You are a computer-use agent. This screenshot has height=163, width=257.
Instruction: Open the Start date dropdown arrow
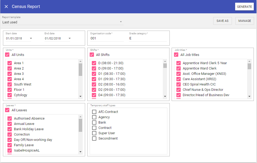(x=30, y=38)
